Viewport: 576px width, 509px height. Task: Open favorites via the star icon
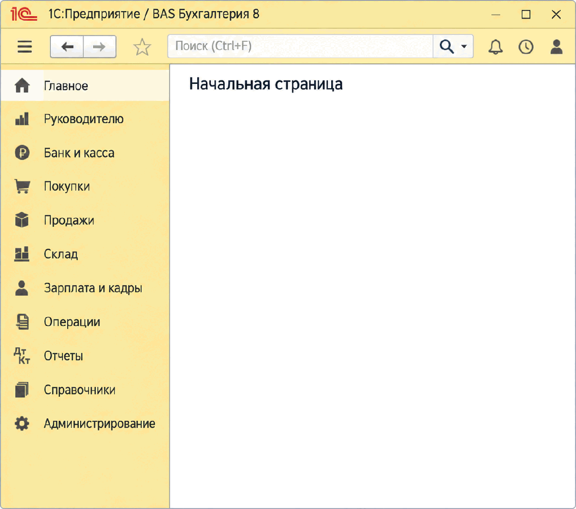click(142, 47)
